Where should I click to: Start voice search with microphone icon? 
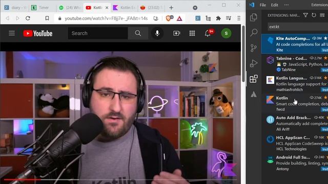(157, 33)
